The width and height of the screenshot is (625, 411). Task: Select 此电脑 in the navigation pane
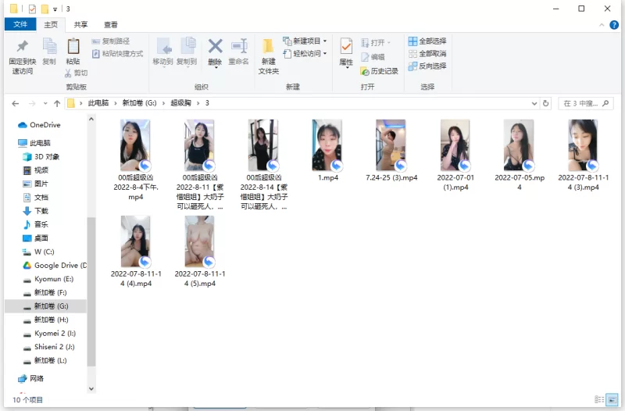(34, 143)
